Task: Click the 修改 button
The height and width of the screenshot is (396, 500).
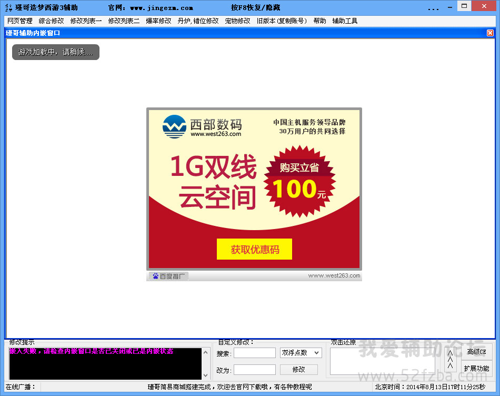Action: (x=298, y=369)
